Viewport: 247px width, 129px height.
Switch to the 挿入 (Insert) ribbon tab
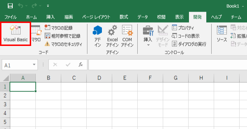50,17
